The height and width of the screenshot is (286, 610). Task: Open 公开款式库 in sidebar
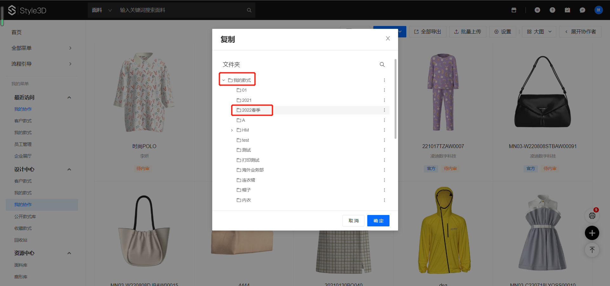pos(25,217)
